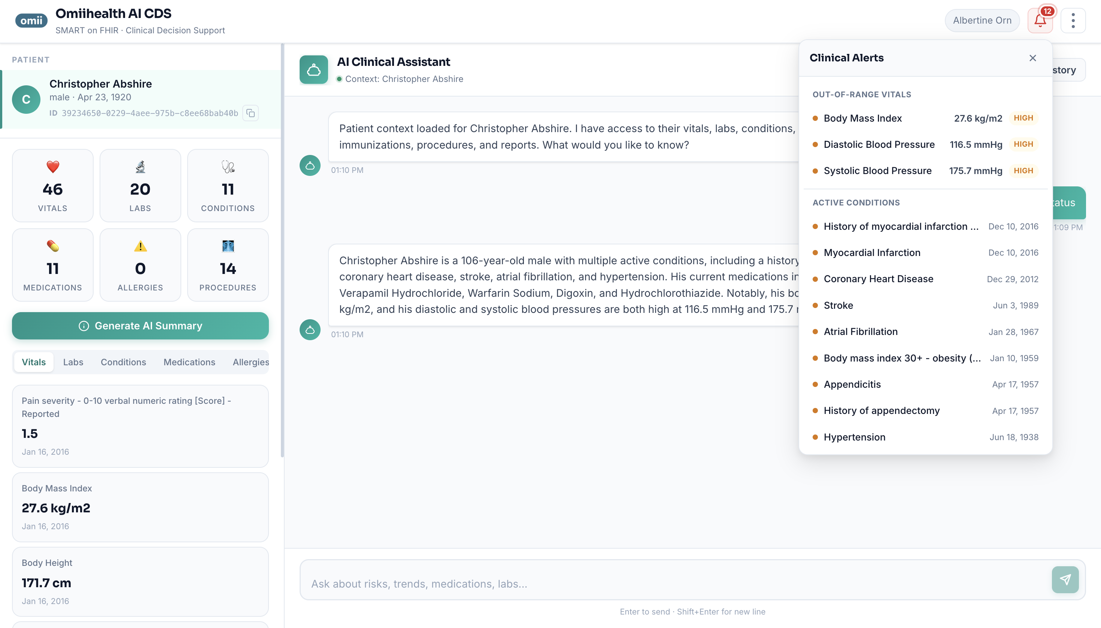Image resolution: width=1101 pixels, height=628 pixels.
Task: Send the chat message with paper-plane button
Action: click(x=1065, y=580)
